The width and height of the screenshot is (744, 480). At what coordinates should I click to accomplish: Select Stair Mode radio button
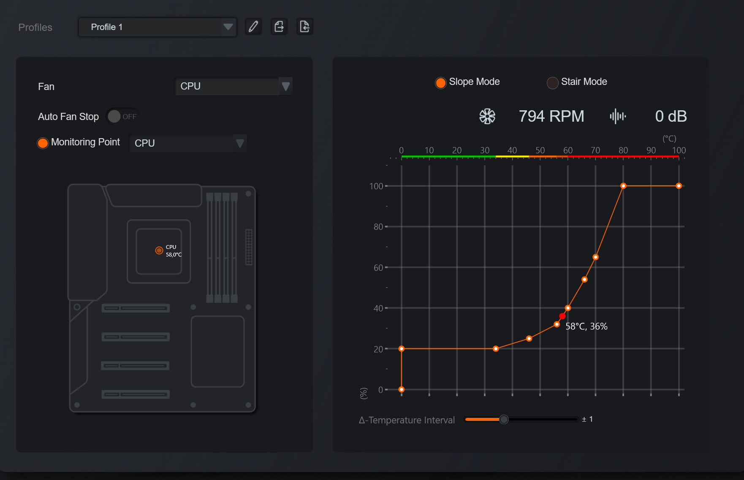pyautogui.click(x=552, y=82)
